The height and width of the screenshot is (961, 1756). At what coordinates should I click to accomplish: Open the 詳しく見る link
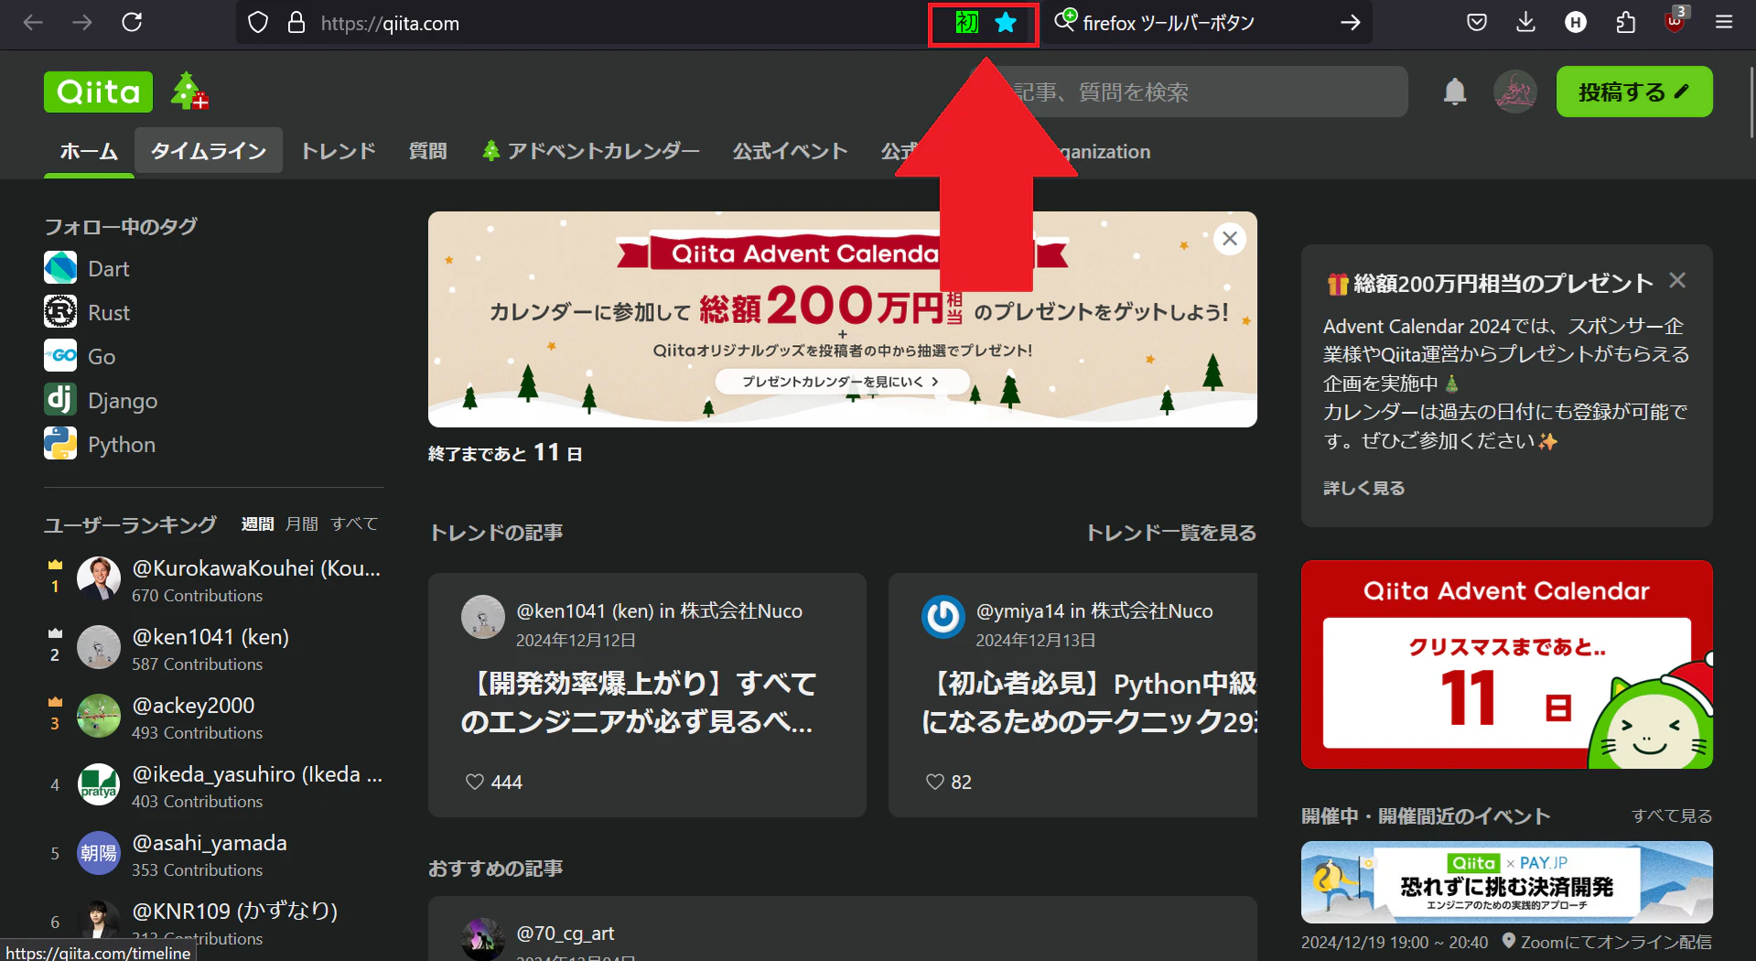(x=1363, y=488)
